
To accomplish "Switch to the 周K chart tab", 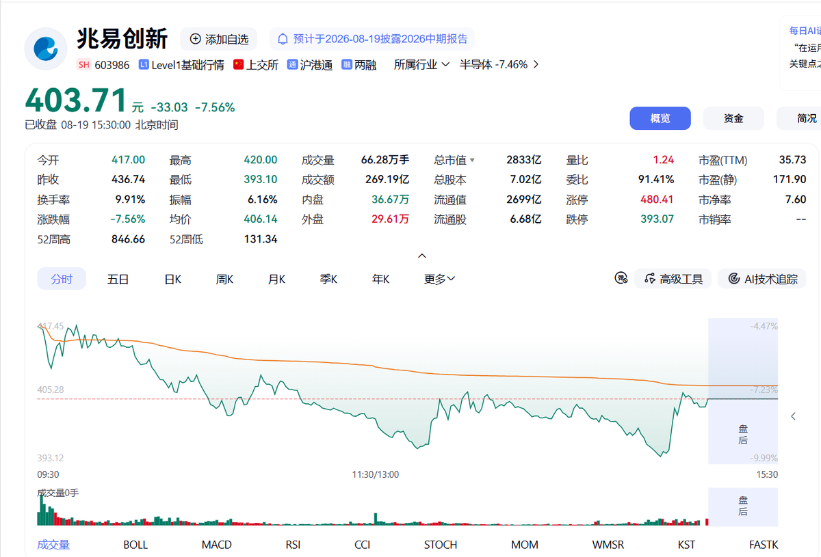I will [224, 279].
